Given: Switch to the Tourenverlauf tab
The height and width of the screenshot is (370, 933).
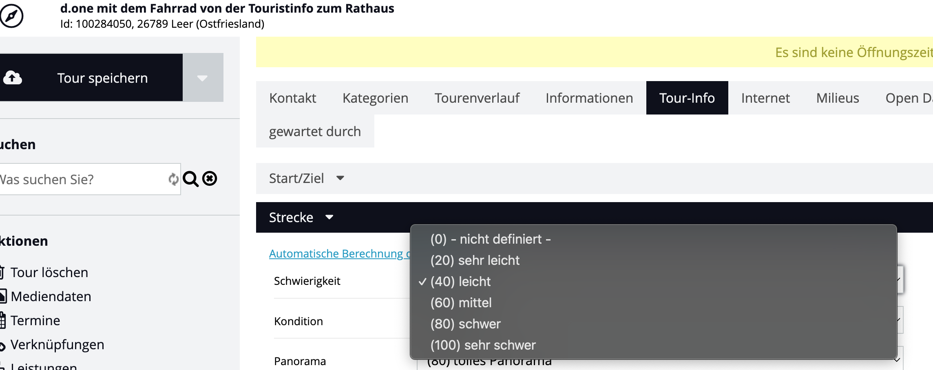Looking at the screenshot, I should pyautogui.click(x=477, y=98).
